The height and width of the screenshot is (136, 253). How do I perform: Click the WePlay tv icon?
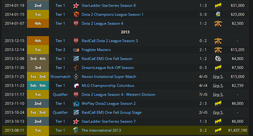76,104
